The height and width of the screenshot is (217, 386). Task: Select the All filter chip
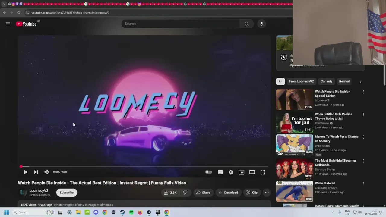[x=280, y=81]
